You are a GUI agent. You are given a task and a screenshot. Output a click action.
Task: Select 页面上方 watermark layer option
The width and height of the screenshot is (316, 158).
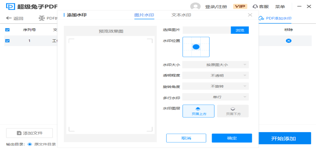click(x=198, y=111)
